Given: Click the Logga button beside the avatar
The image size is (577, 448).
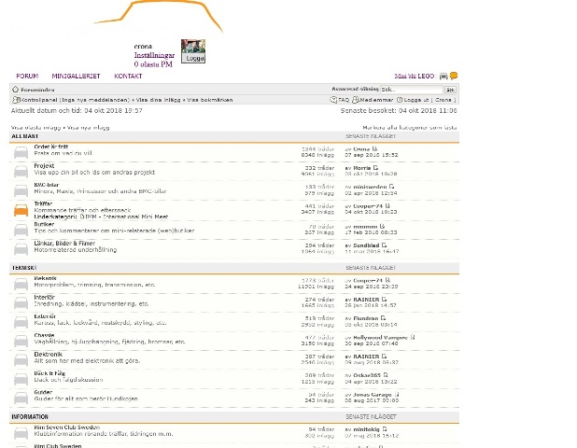Looking at the screenshot, I should point(194,59).
